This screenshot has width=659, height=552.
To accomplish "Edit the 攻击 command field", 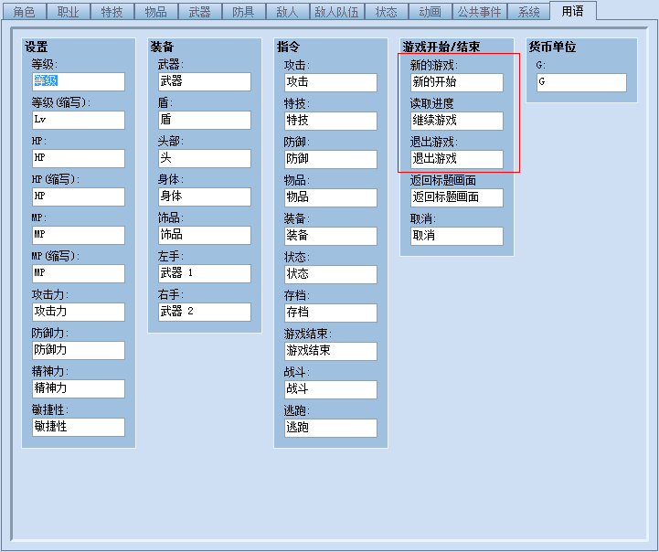I will [331, 82].
